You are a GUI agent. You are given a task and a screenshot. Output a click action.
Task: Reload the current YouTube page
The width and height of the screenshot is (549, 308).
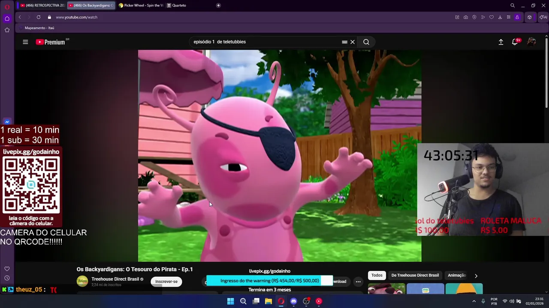(x=39, y=17)
